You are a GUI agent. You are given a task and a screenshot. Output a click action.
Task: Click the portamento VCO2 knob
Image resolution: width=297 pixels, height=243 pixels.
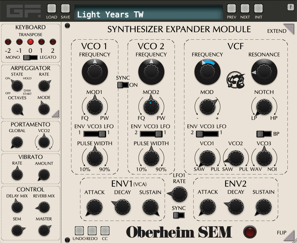(x=44, y=142)
